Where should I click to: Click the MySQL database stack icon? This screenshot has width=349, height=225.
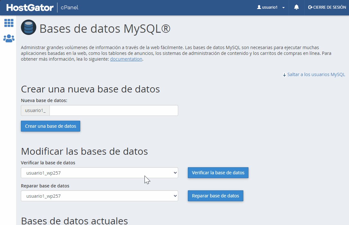29,27
